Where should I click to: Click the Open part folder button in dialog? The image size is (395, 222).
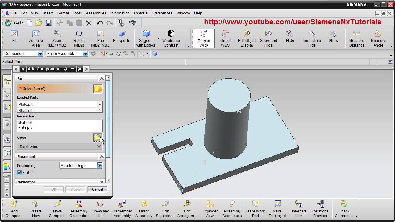pos(98,138)
